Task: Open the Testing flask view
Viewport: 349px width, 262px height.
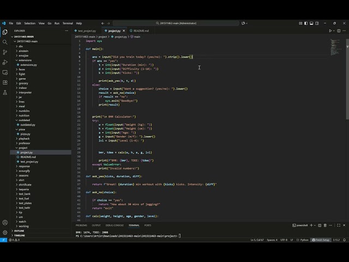Action: 5,92
